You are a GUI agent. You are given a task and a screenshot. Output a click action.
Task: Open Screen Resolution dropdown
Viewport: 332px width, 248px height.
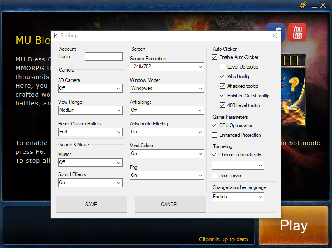tap(167, 67)
